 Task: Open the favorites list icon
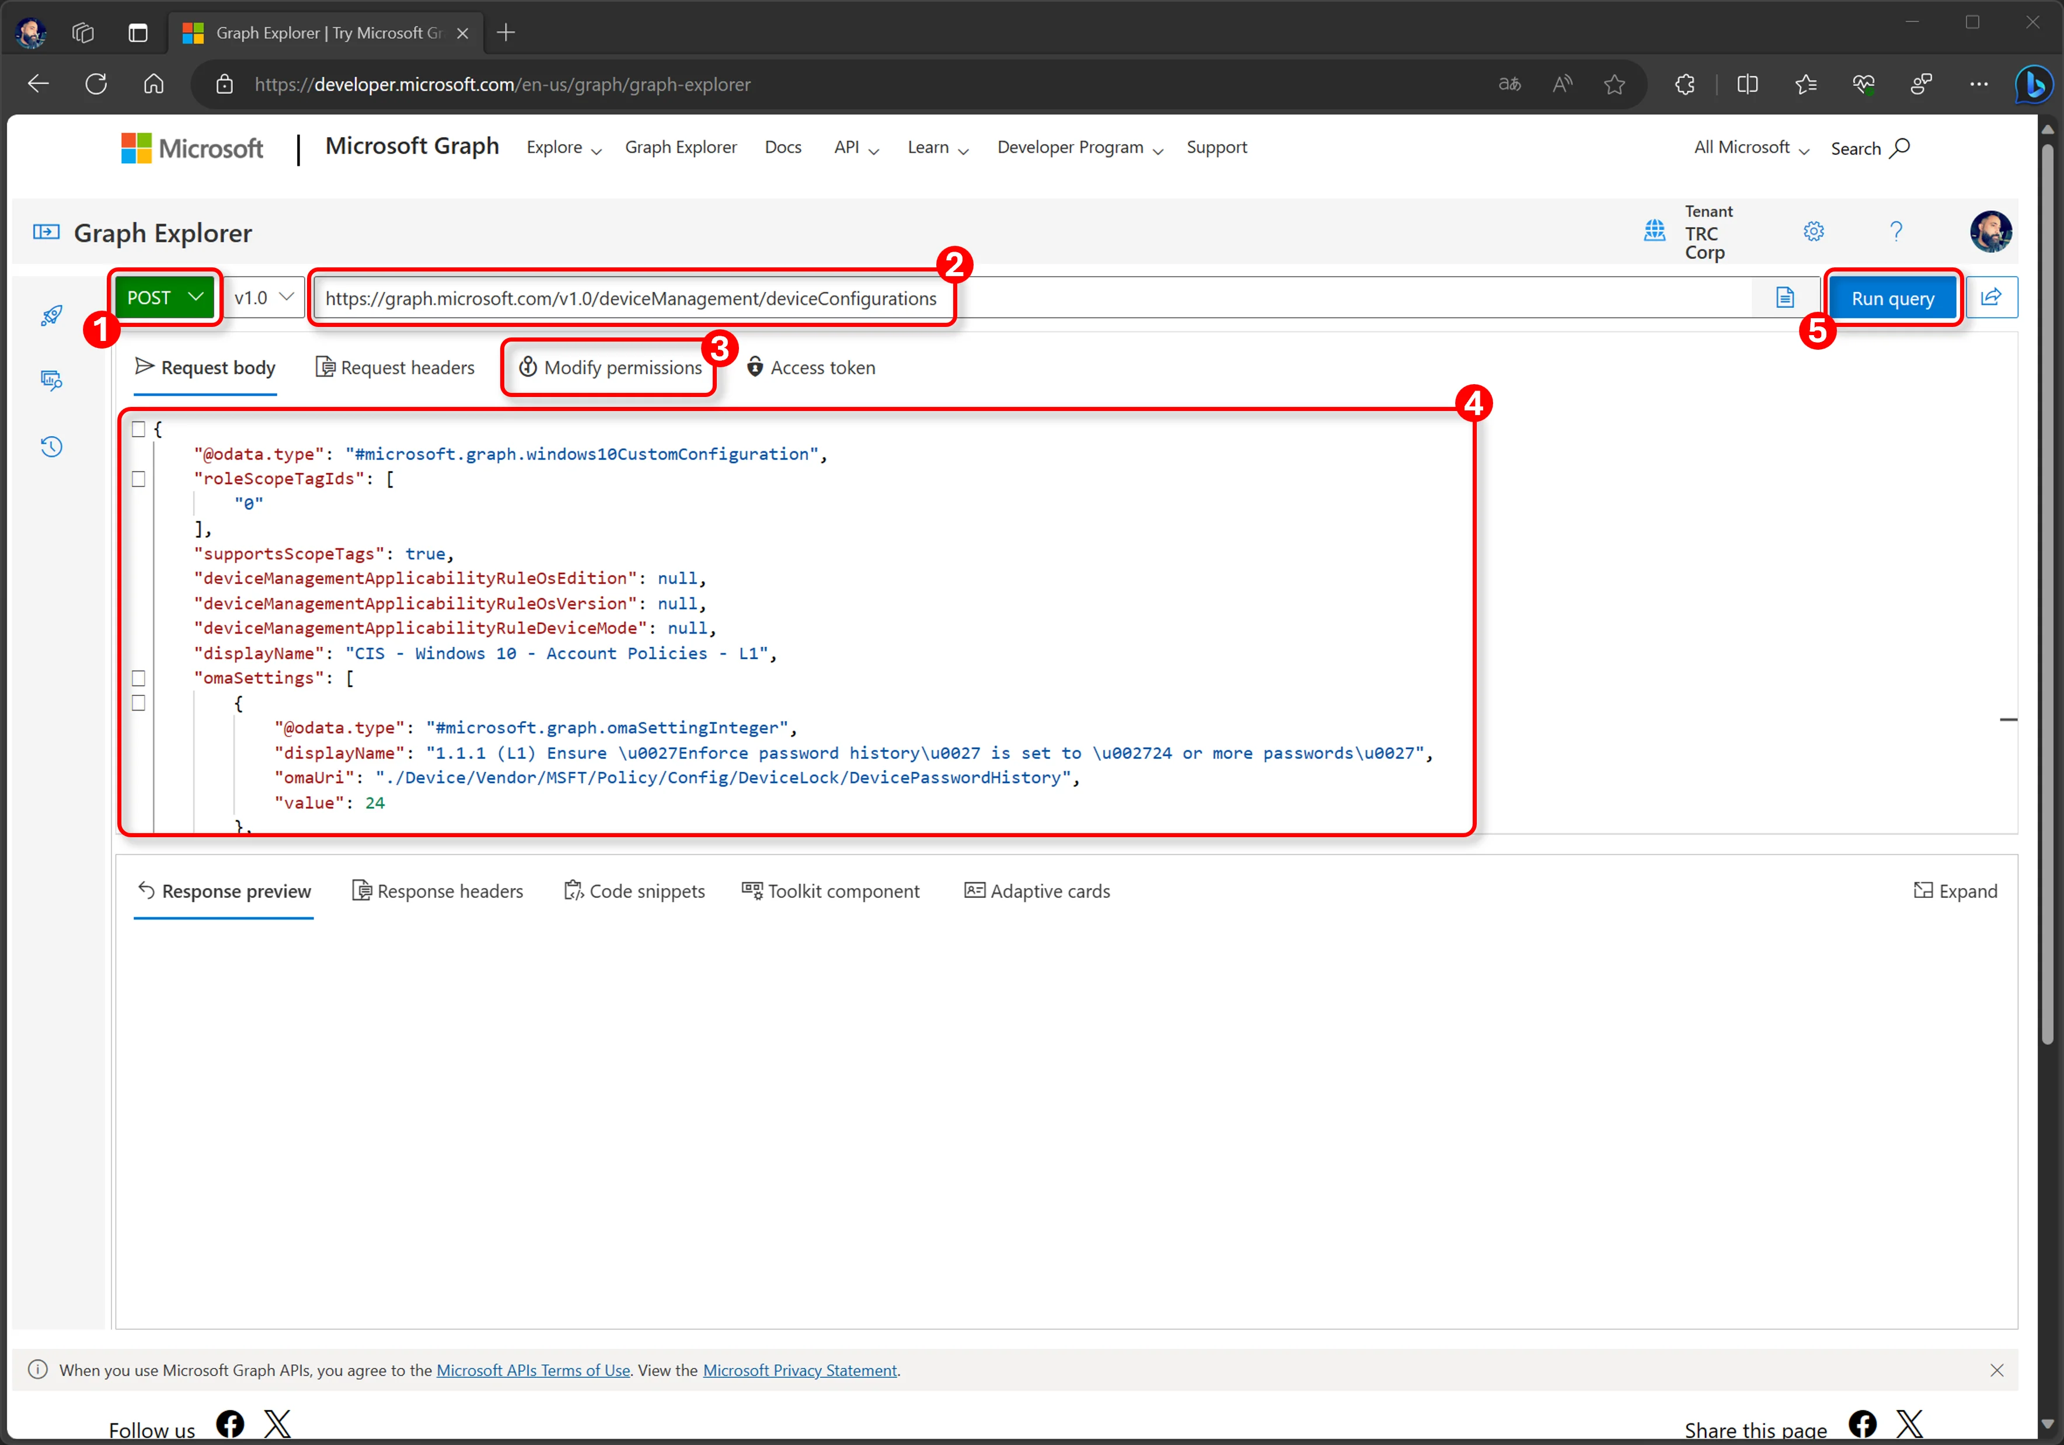point(1805,83)
